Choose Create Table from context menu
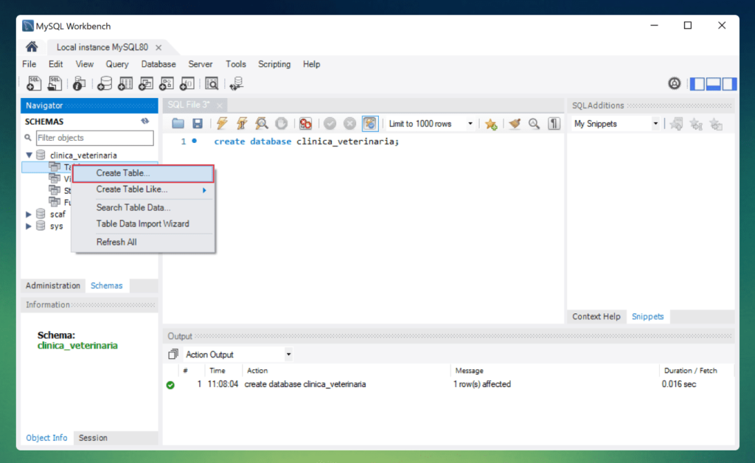This screenshot has height=463, width=755. [143, 173]
